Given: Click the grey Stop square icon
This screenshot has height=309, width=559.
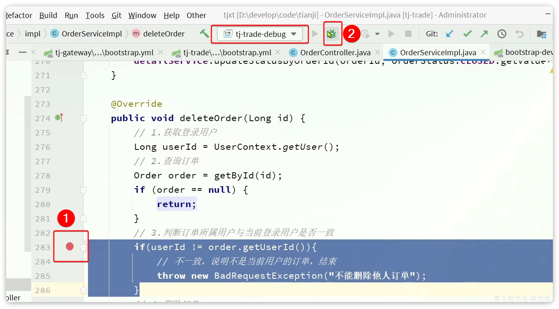Looking at the screenshot, I should 408,34.
